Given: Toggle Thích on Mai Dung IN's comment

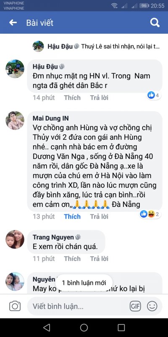Looking at the screenshot, I should 72,217.
